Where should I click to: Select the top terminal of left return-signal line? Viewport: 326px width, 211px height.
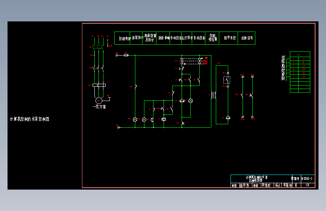point(243,77)
